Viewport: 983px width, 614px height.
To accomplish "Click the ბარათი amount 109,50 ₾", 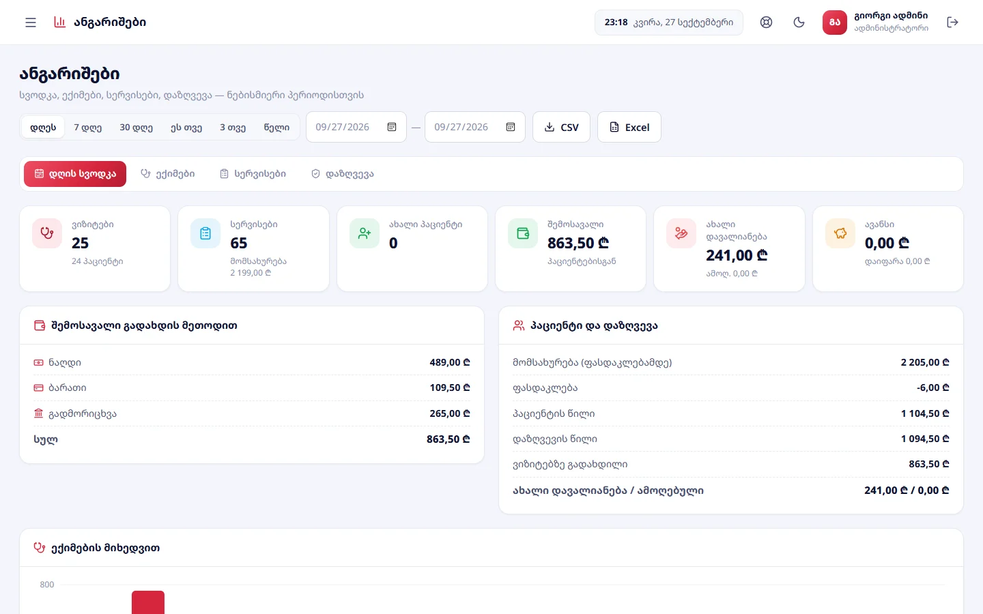I will pyautogui.click(x=450, y=388).
